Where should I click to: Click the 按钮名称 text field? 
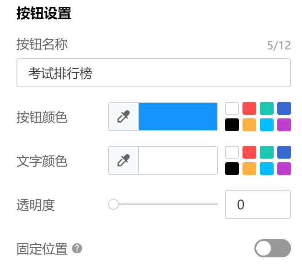[x=153, y=73]
